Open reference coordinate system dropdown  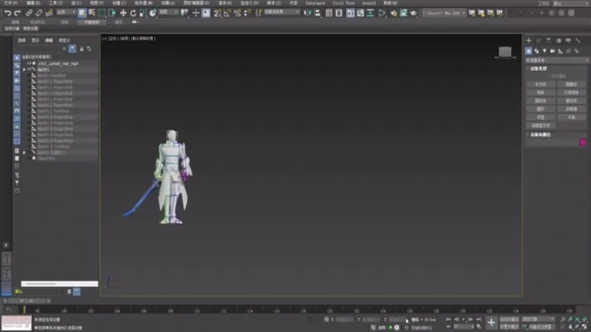(168, 12)
